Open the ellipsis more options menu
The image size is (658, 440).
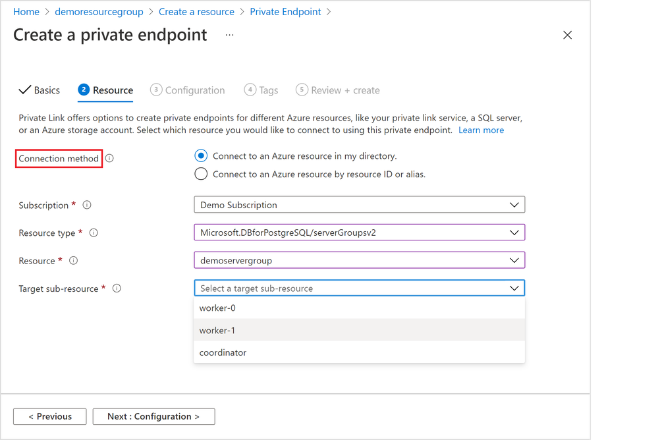tap(229, 35)
